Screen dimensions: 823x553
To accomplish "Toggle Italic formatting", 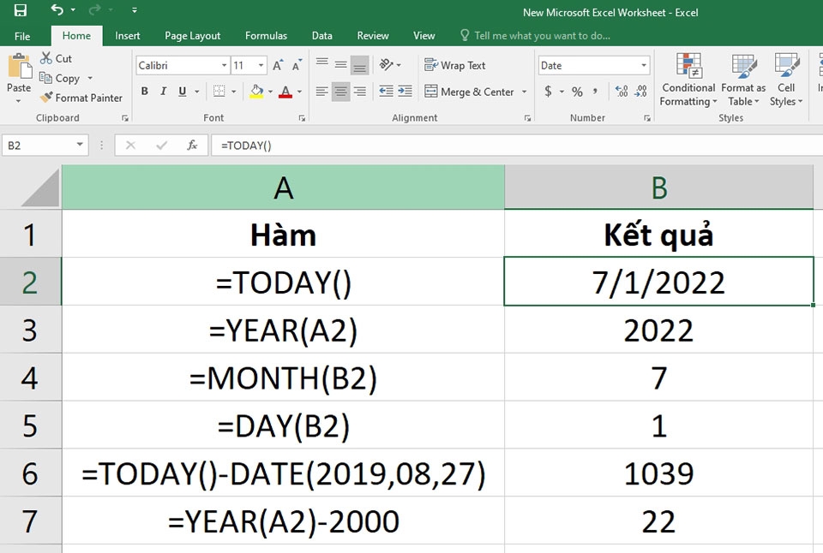I will pos(163,92).
